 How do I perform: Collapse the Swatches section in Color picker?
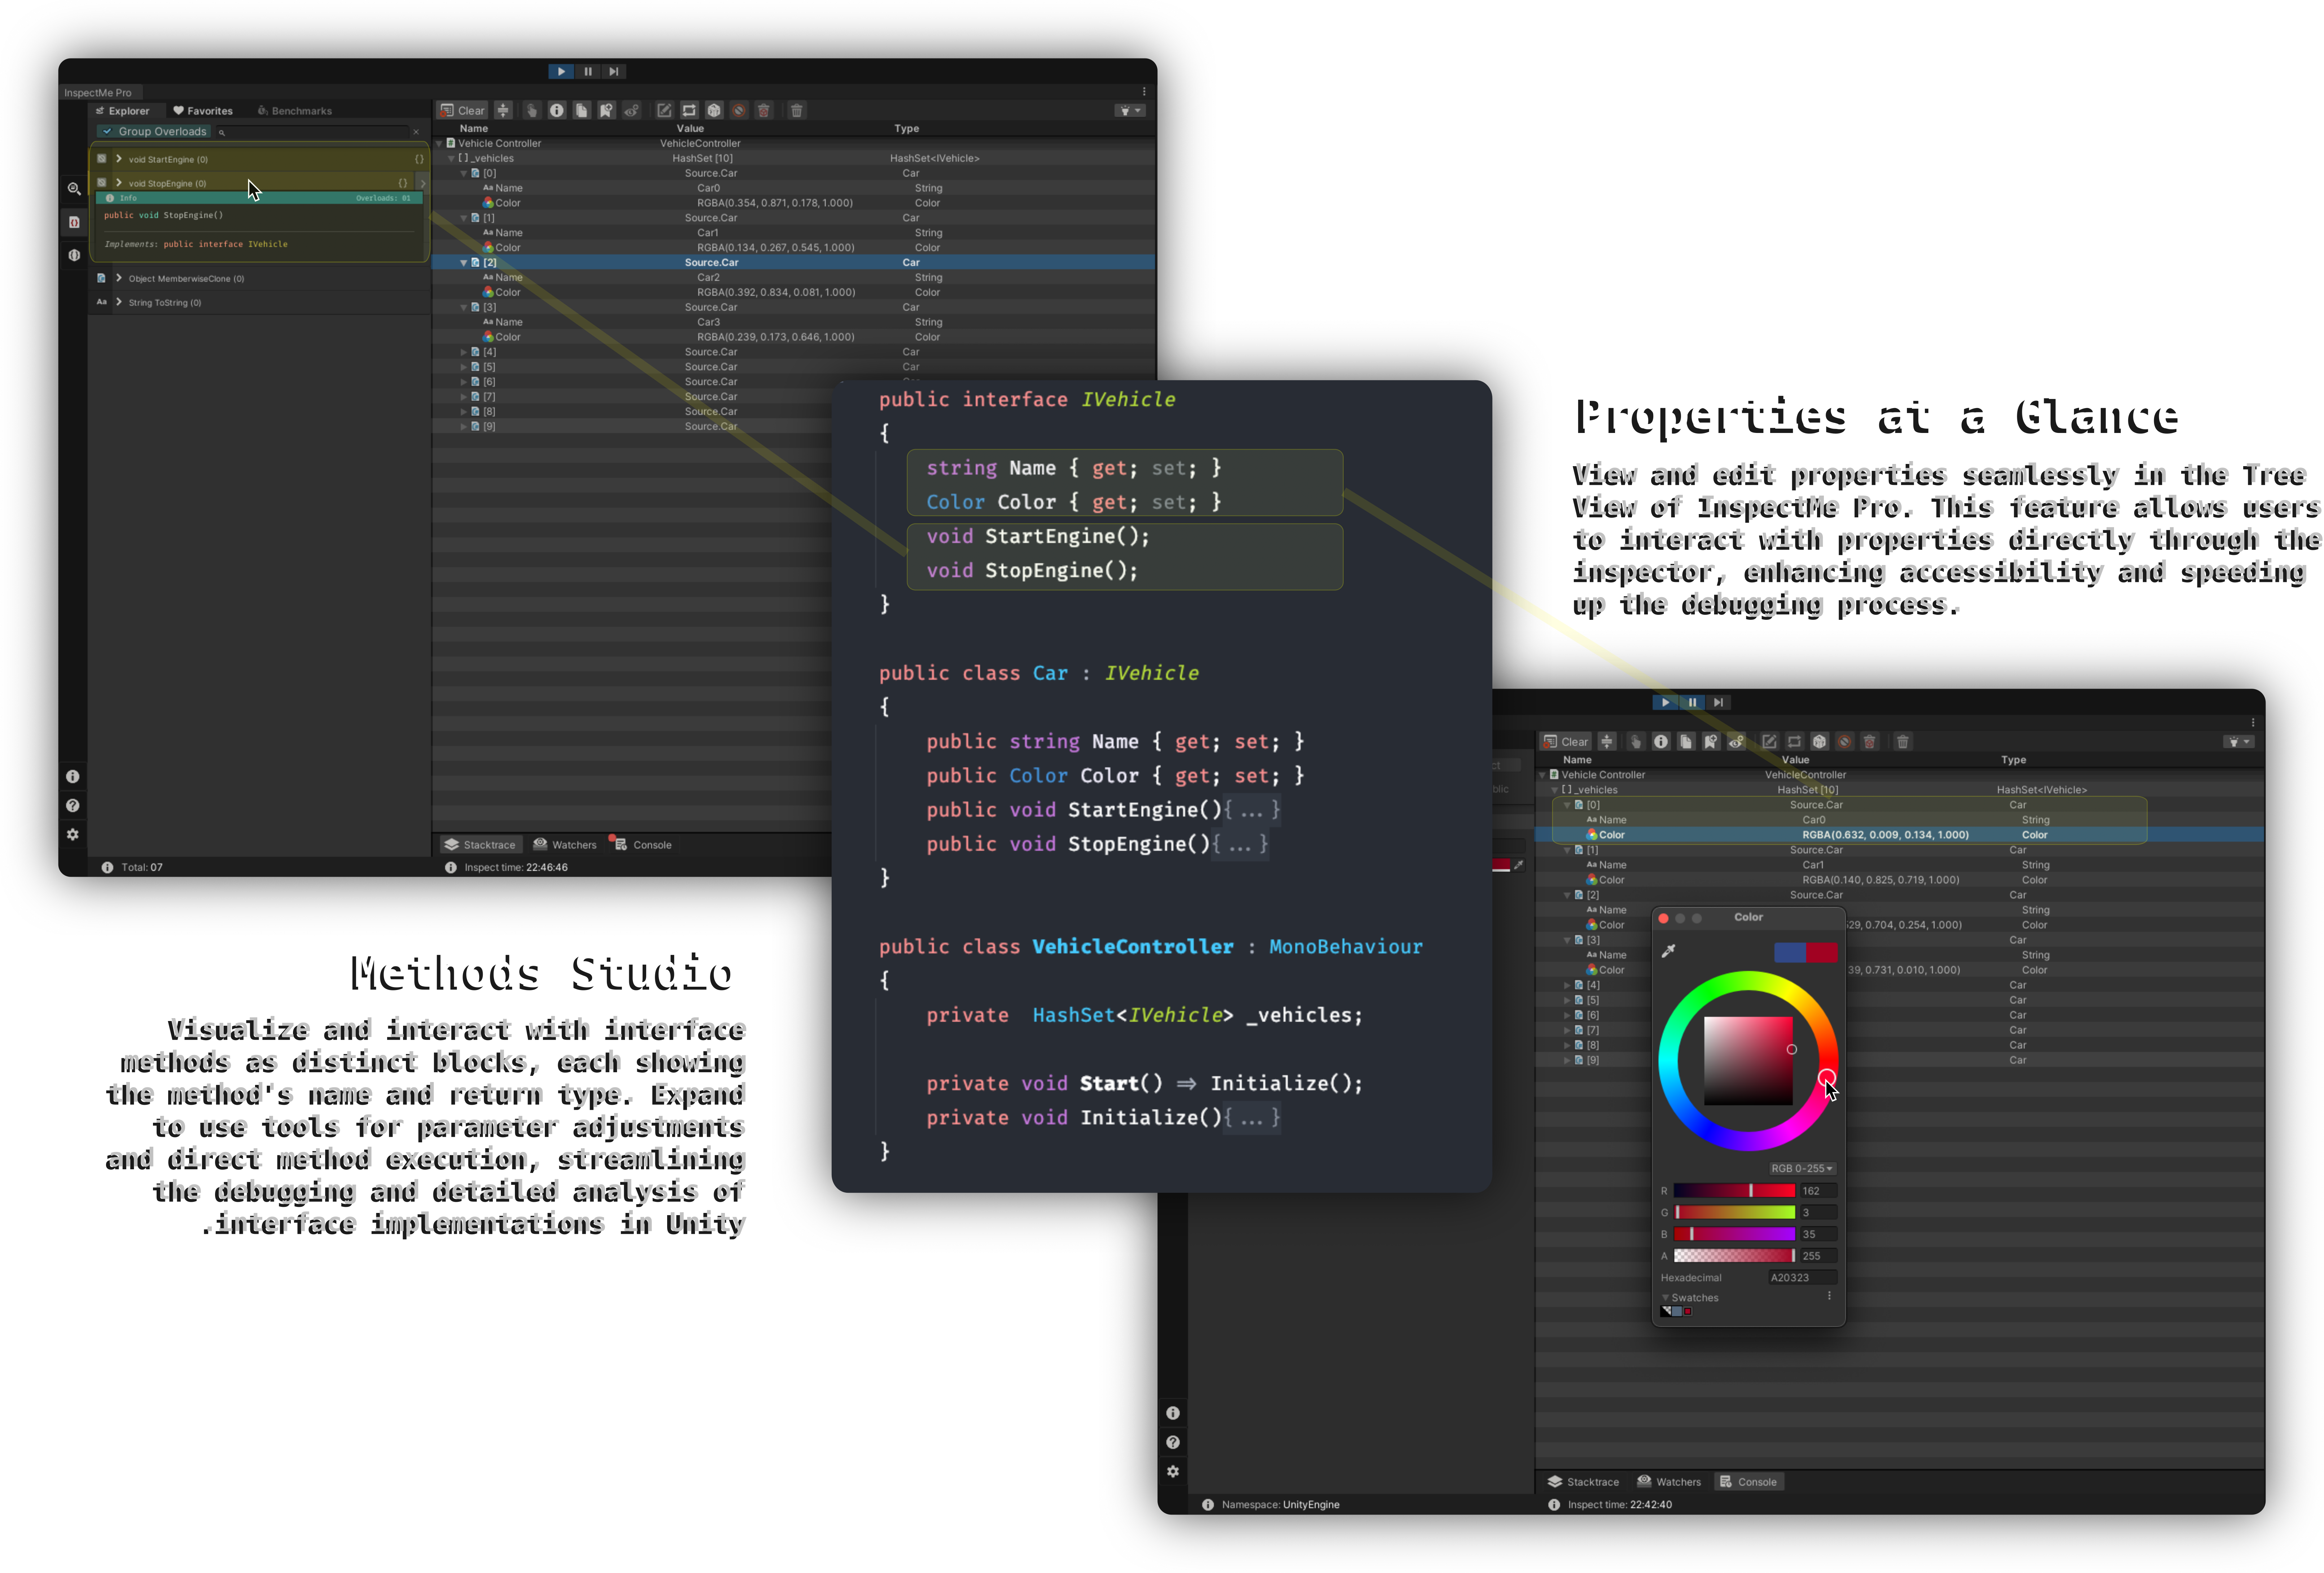1665,1298
